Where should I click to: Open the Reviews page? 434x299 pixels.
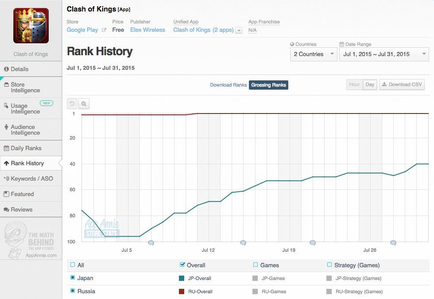pos(31,209)
